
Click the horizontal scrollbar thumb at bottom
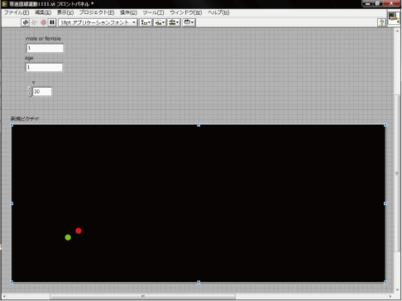point(143,297)
